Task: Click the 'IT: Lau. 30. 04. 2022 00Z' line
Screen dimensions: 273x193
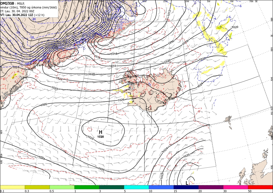Action: (17, 11)
